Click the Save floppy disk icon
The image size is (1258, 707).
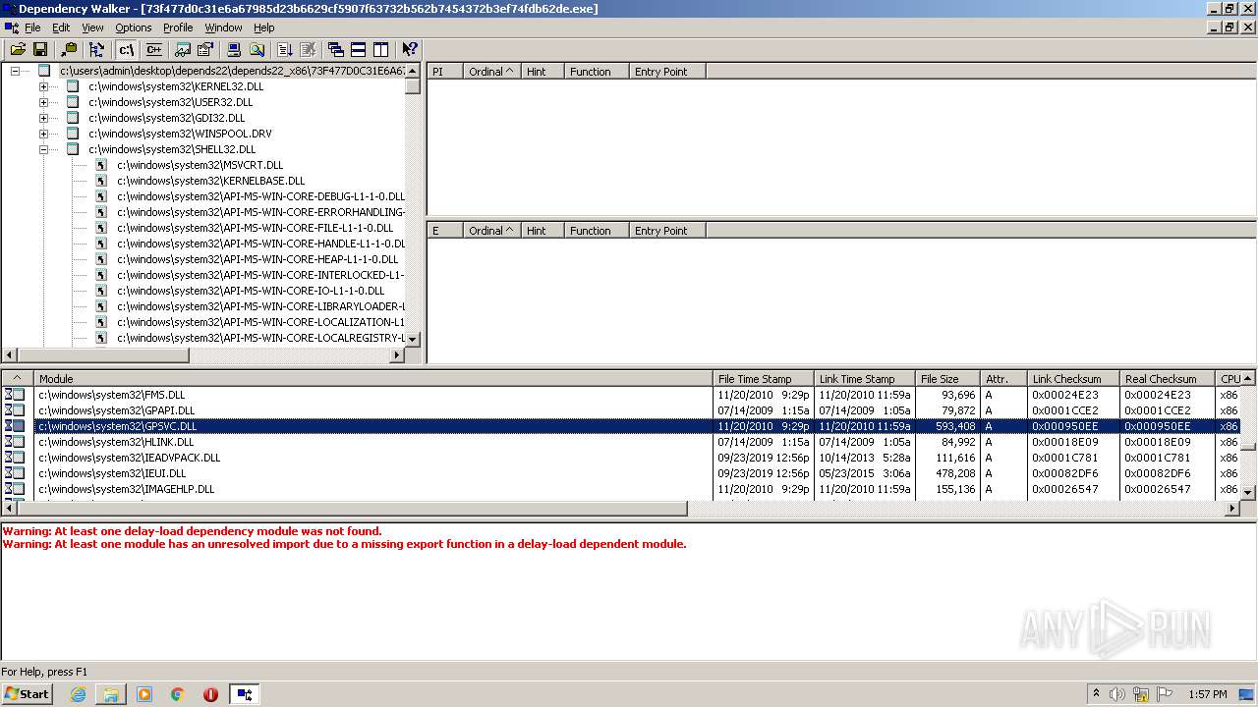coord(40,49)
